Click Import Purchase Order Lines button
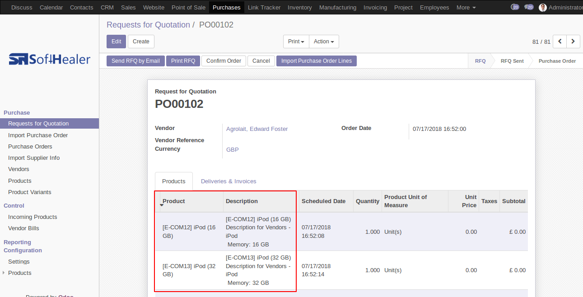 (317, 61)
